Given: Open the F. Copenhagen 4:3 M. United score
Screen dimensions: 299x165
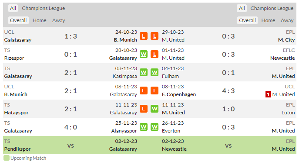Looking at the screenshot, I should coord(228,91).
